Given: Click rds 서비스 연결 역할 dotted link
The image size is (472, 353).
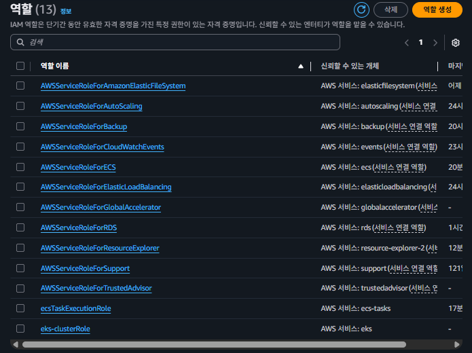Looking at the screenshot, I should [x=399, y=228].
